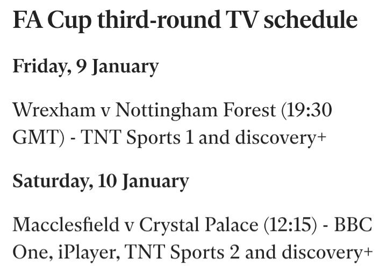Click the TNT Sports 1 channel text

(137, 138)
